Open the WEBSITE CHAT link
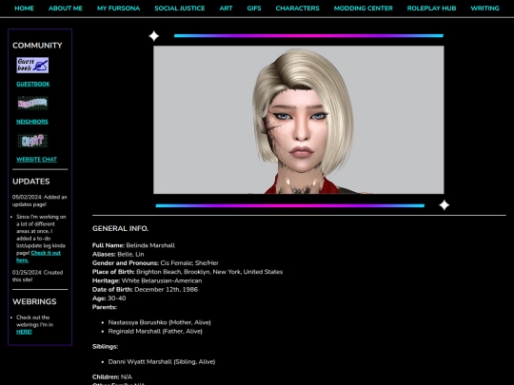The height and width of the screenshot is (385, 514). tap(37, 160)
